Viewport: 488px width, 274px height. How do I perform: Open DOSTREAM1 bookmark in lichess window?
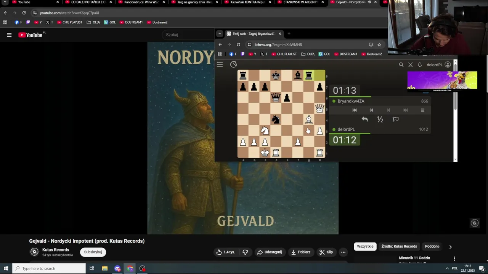tap(345, 54)
